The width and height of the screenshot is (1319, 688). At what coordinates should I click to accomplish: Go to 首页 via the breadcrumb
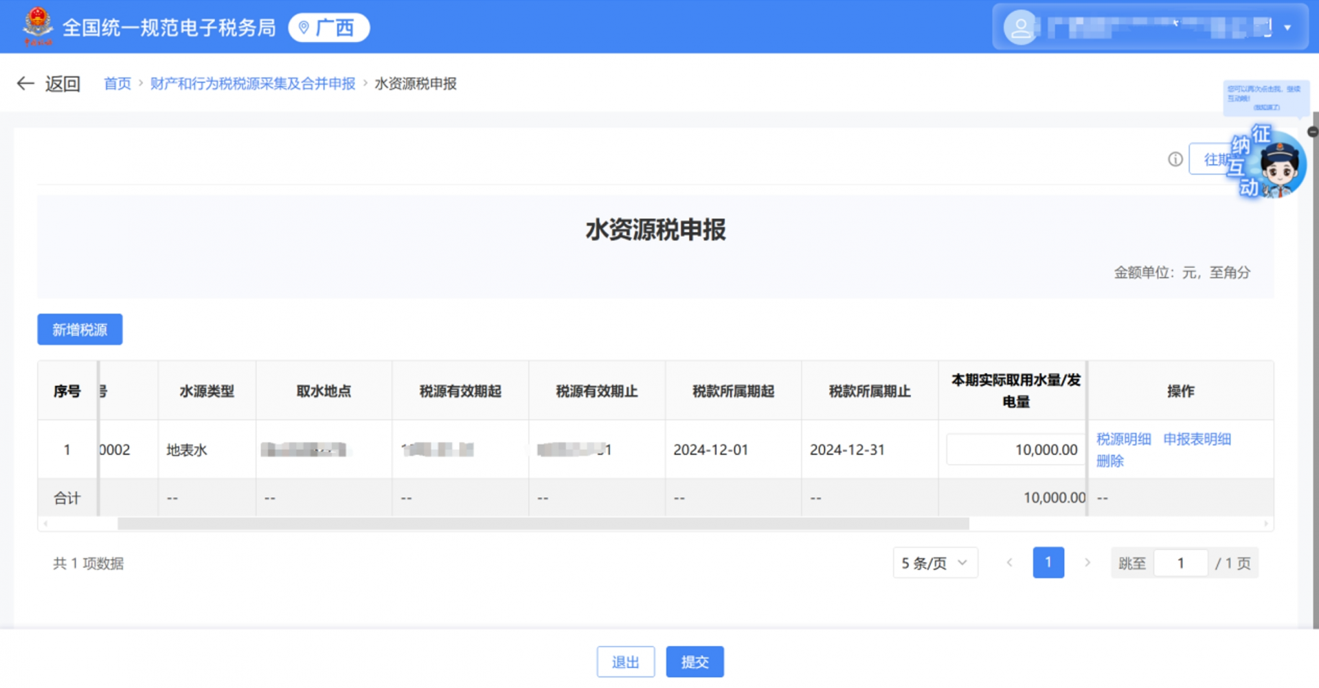coord(117,83)
